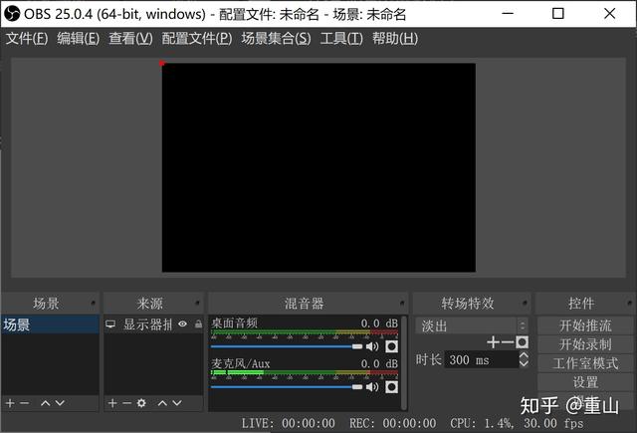Click the 桌面音频 0.0 dB value

click(x=379, y=324)
